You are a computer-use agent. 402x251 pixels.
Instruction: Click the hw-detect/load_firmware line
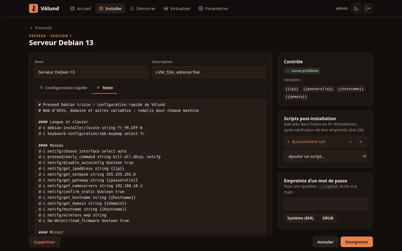click(x=84, y=221)
